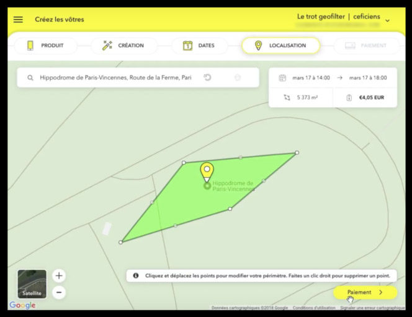
Task: Click the price tag icon
Action: coord(349,98)
